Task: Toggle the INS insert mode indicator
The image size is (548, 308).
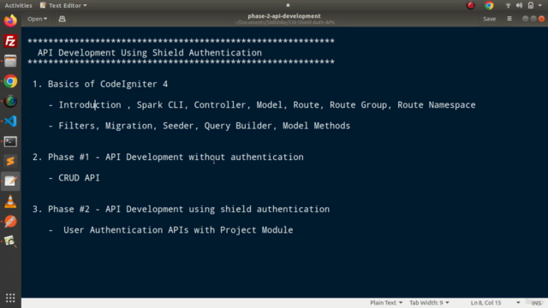Action: (536, 303)
